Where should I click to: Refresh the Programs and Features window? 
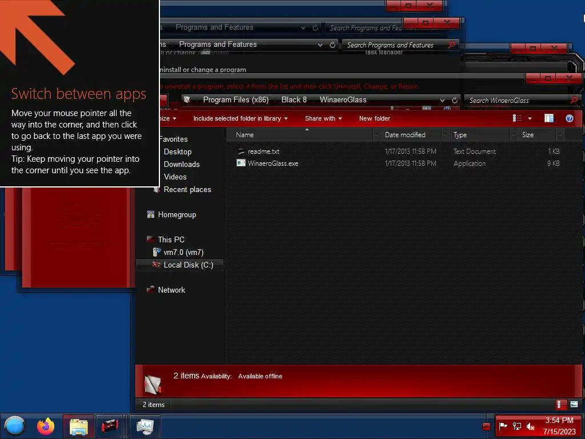pos(332,45)
